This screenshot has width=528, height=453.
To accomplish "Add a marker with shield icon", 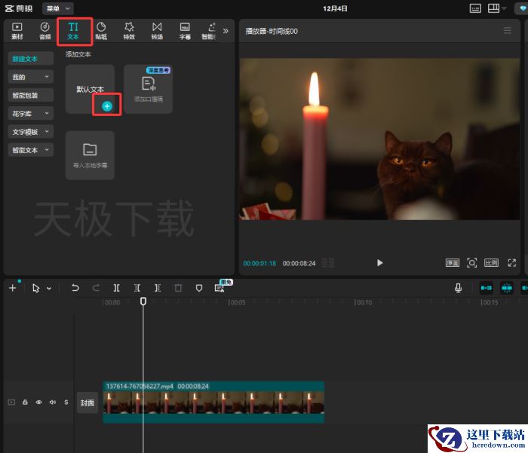I will [199, 288].
